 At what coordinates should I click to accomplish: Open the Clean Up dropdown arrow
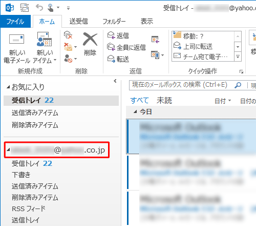pos(75,47)
